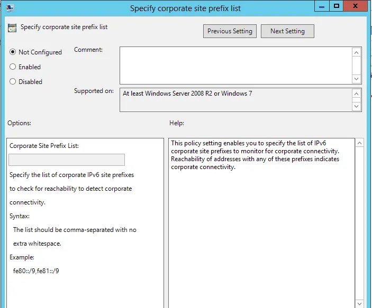Go to Next Setting
The width and height of the screenshot is (372, 308).
click(287, 31)
